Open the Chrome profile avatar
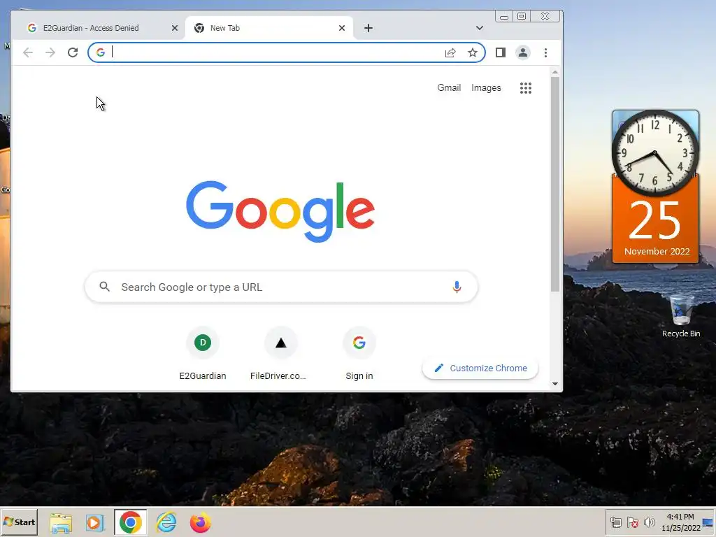The height and width of the screenshot is (537, 716). (523, 52)
